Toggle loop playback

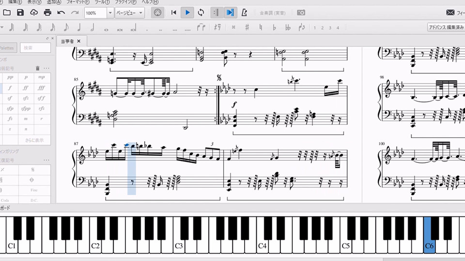(201, 13)
